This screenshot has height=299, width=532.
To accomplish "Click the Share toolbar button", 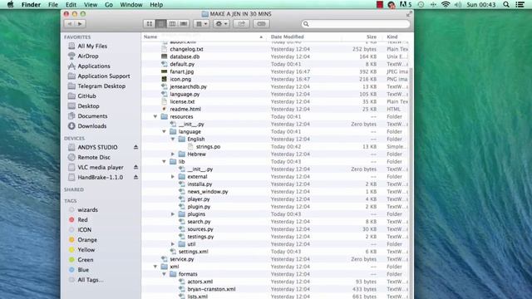I will (241, 24).
